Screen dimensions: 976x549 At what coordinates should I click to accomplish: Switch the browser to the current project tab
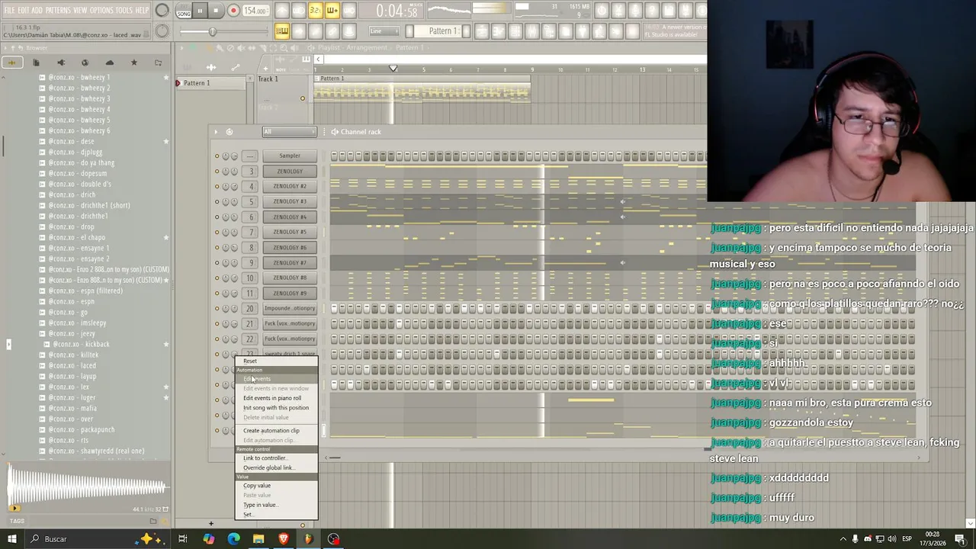(36, 63)
